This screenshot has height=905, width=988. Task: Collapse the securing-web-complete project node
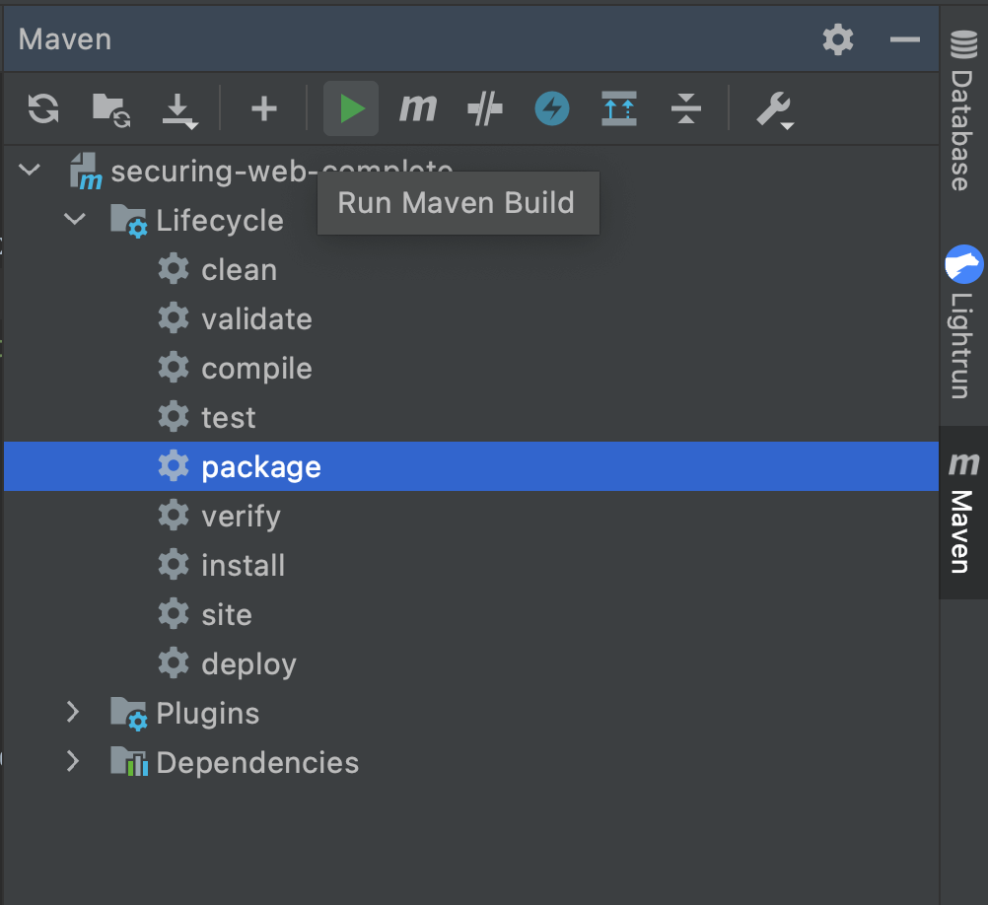pos(29,170)
